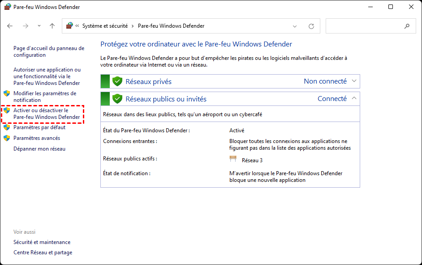Minimize the Pare-feu Windows Defender window
The height and width of the screenshot is (265, 422).
(x=370, y=7)
